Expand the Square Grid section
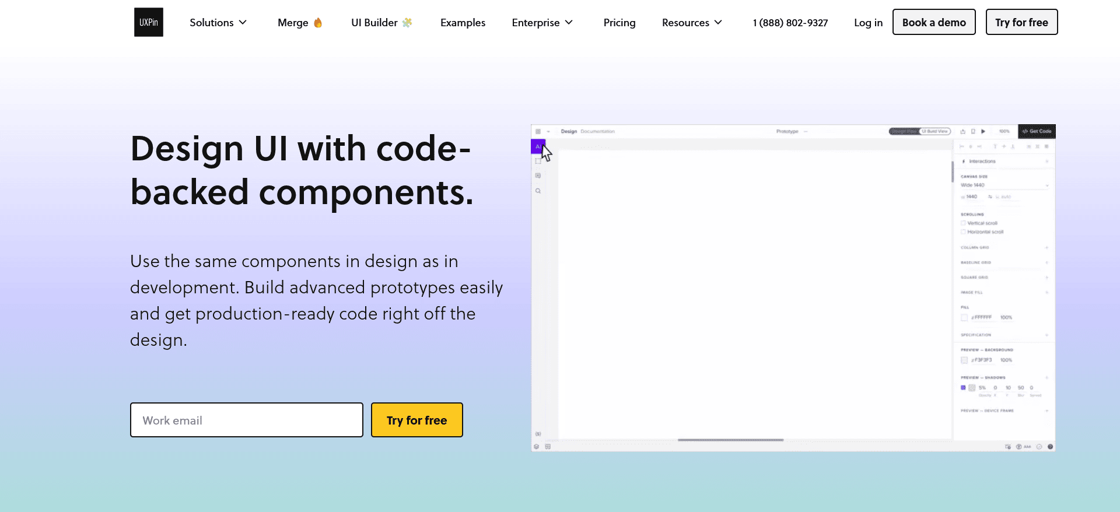This screenshot has height=512, width=1120. [x=1005, y=277]
